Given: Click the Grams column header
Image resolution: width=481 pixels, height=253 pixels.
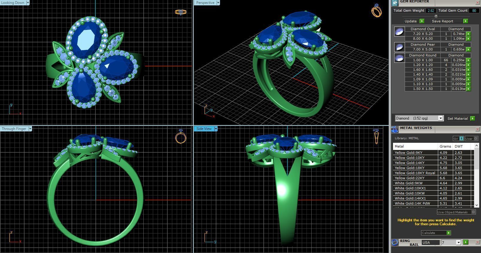Looking at the screenshot, I should coord(445,146).
